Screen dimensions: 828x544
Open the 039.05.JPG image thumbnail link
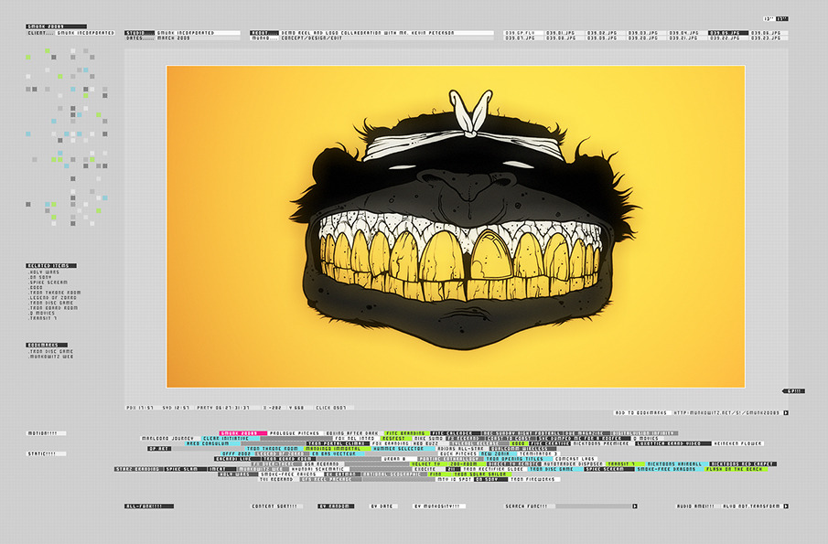(728, 33)
